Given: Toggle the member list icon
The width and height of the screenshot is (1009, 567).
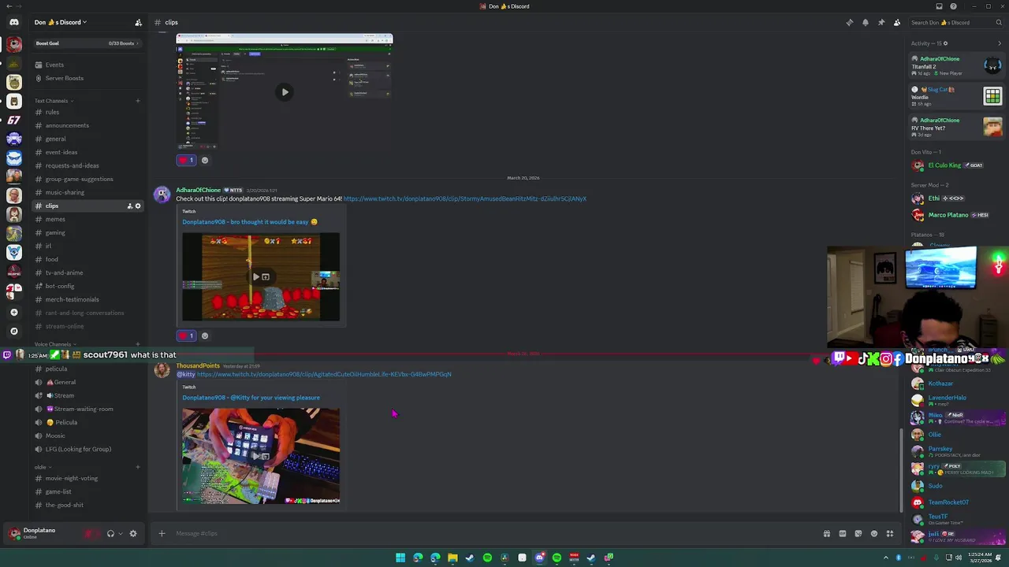Looking at the screenshot, I should [x=897, y=22].
